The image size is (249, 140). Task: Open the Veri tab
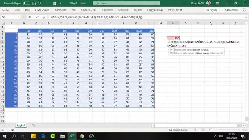click(x=74, y=10)
